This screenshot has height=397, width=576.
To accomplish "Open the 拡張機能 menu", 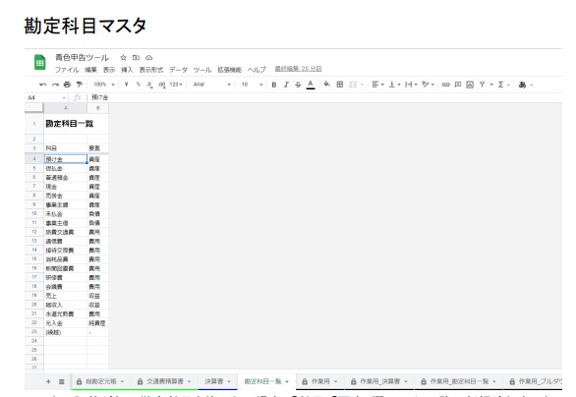I will 229,70.
